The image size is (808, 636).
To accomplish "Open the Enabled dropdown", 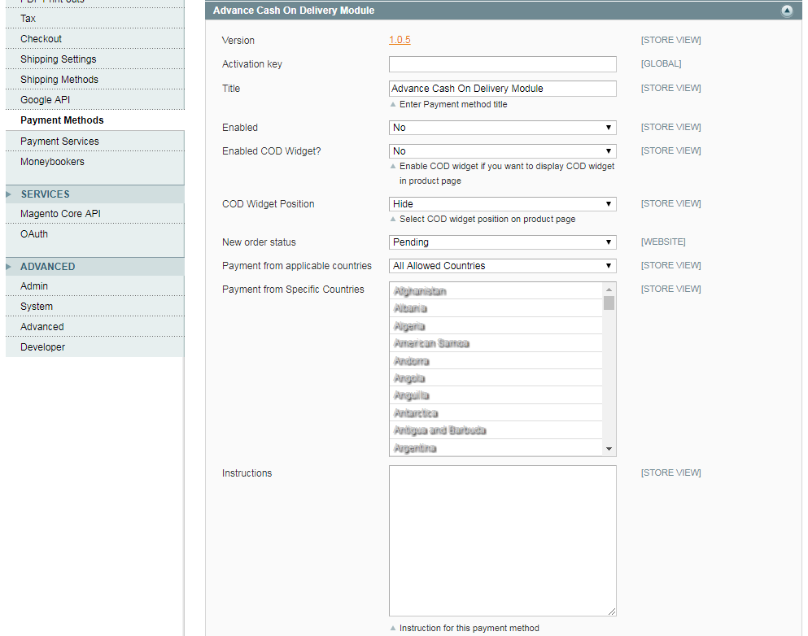I will [x=502, y=128].
